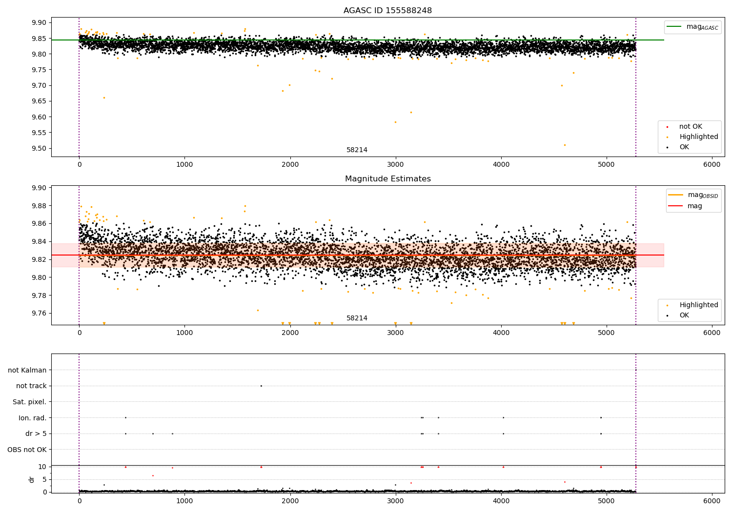Click the 'not track' data point near 1700
The image size is (732, 512).
click(x=261, y=386)
